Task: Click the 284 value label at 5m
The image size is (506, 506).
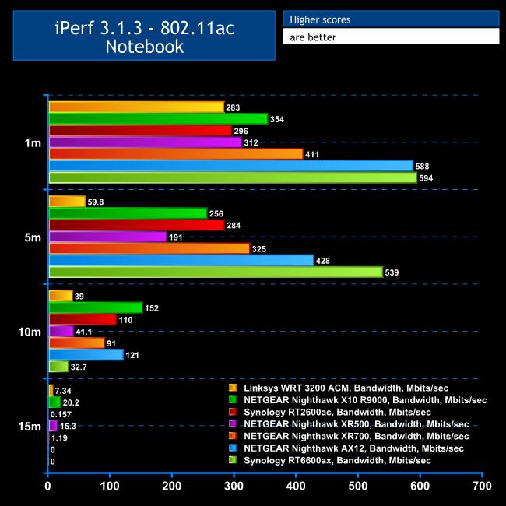Action: (234, 225)
